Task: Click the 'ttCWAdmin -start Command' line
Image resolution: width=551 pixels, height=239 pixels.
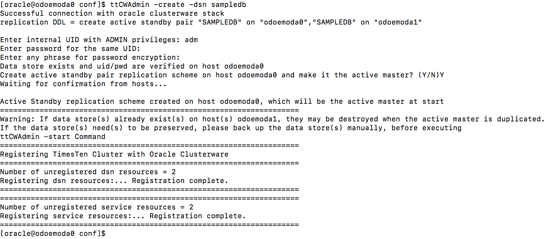Action: pyautogui.click(x=53, y=137)
